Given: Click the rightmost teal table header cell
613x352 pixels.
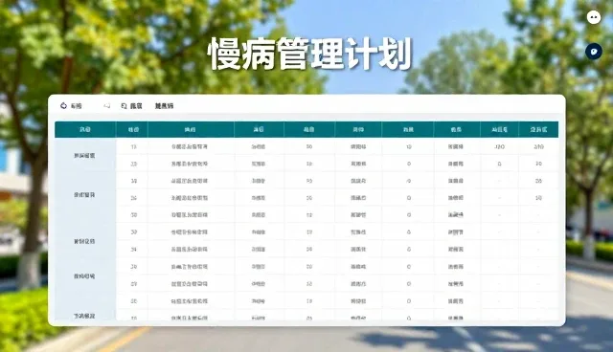Looking at the screenshot, I should 538,129.
